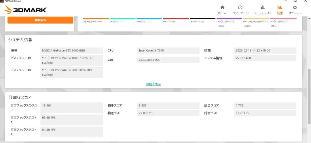Toggle the orange フレームレート (FPS) legend

[x=96, y=20]
